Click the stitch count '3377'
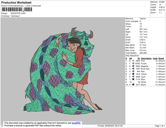Viewport: 166px width, 128px height. tap(138, 85)
